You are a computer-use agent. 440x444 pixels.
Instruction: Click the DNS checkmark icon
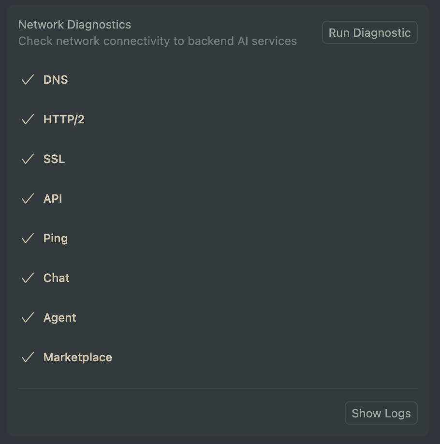click(28, 80)
